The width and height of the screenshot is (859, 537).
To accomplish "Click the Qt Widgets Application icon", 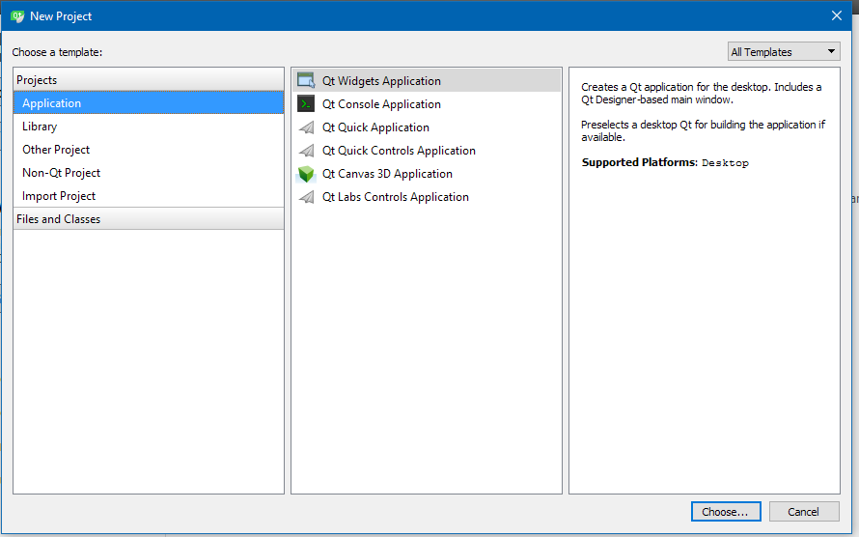I will (306, 80).
